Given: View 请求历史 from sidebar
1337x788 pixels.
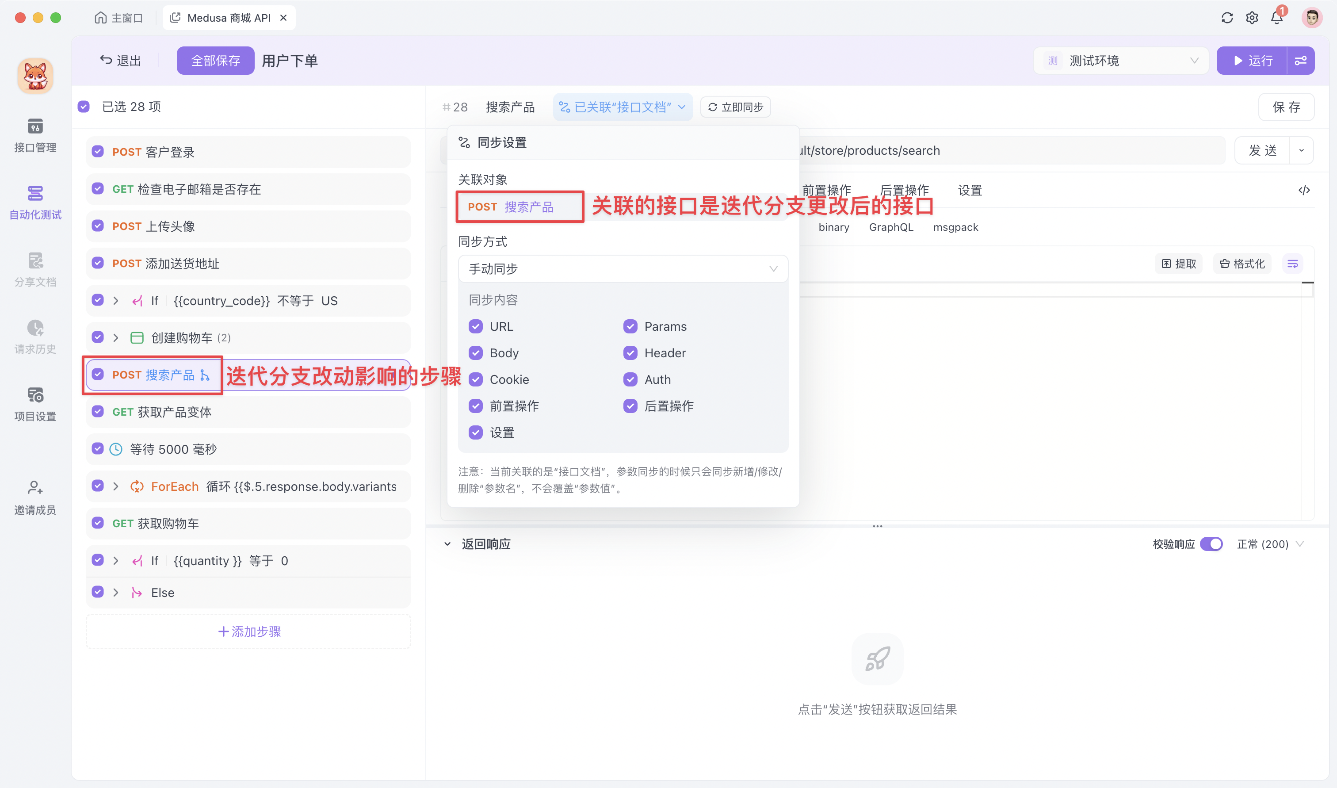Looking at the screenshot, I should (34, 337).
